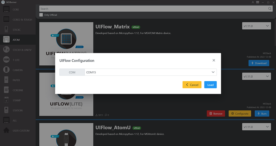
Task: Select the STICKC device icon
Action: [6, 29]
